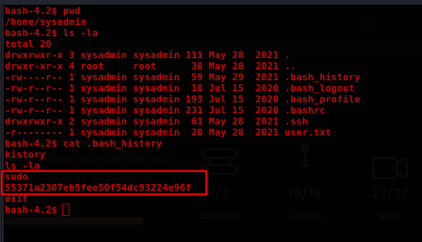
Task: Click the joystick challenges icon
Action: point(305,155)
